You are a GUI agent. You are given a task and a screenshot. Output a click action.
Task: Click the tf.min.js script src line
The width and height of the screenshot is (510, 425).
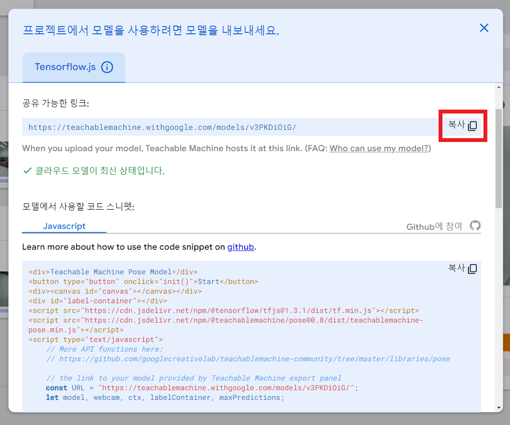(223, 311)
